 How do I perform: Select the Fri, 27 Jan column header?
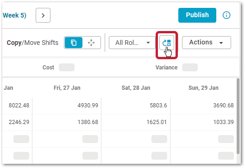(67, 88)
